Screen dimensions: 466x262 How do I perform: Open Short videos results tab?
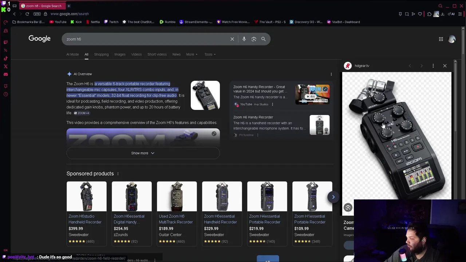pos(157,55)
